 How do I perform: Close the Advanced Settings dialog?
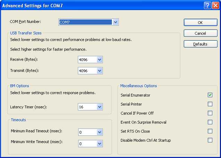click(215, 6)
